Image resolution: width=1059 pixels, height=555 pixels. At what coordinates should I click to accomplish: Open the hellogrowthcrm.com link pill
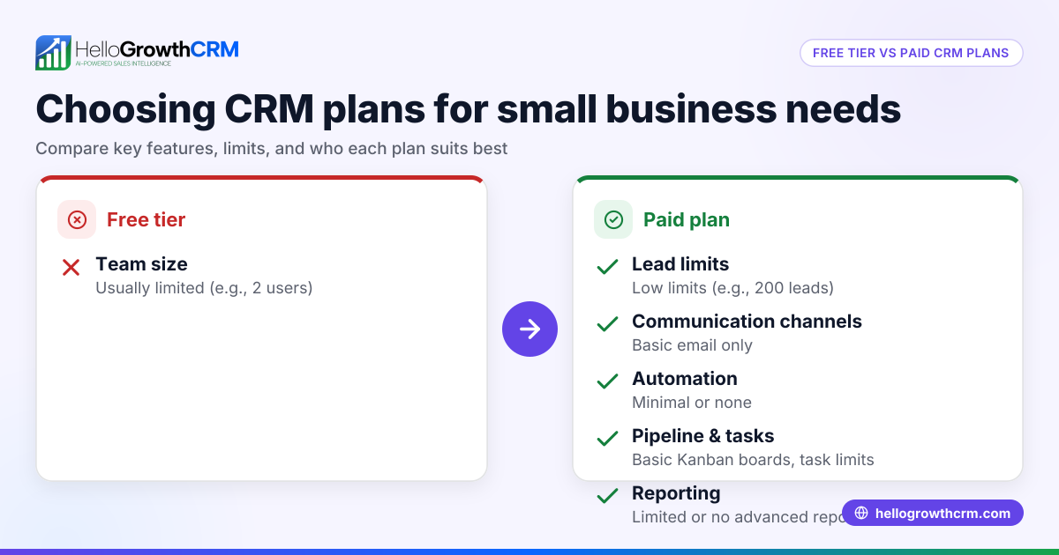pyautogui.click(x=933, y=513)
